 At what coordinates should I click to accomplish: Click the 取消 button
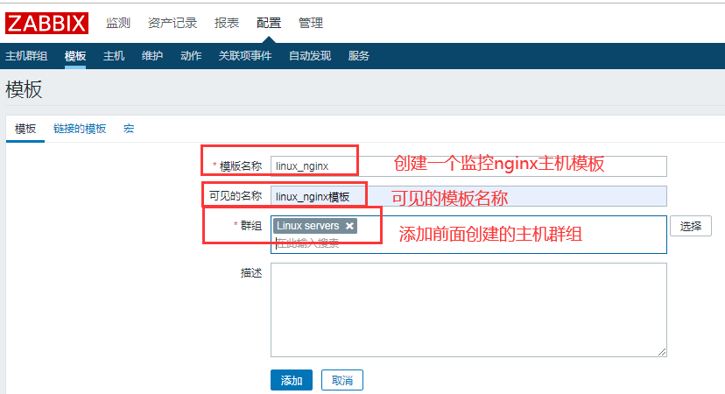coord(342,380)
